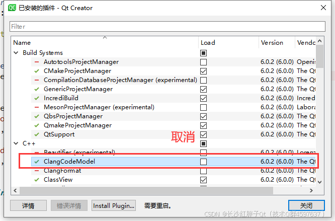Select the QbsProjectManager plugin name

pos(73,116)
